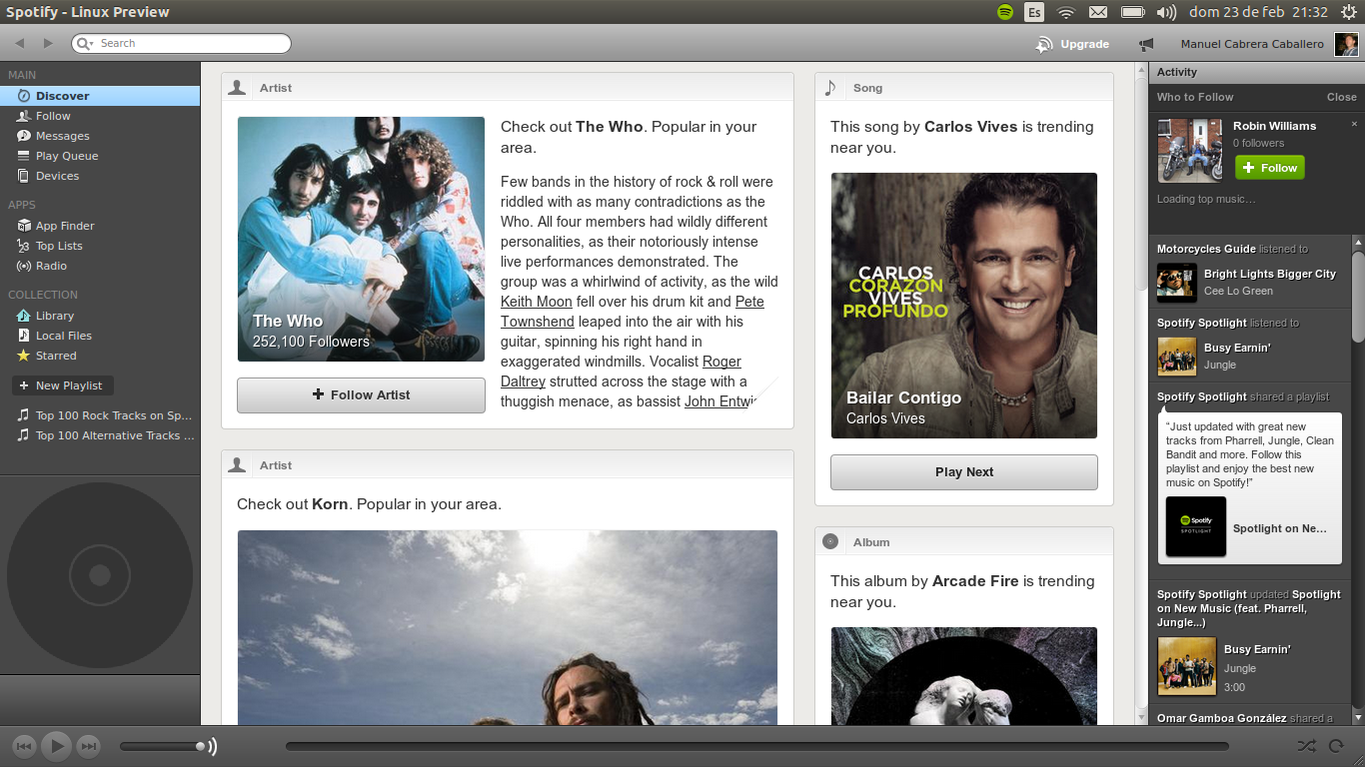Open the Spotlight on Ne... playlist thumbnail

click(1196, 526)
